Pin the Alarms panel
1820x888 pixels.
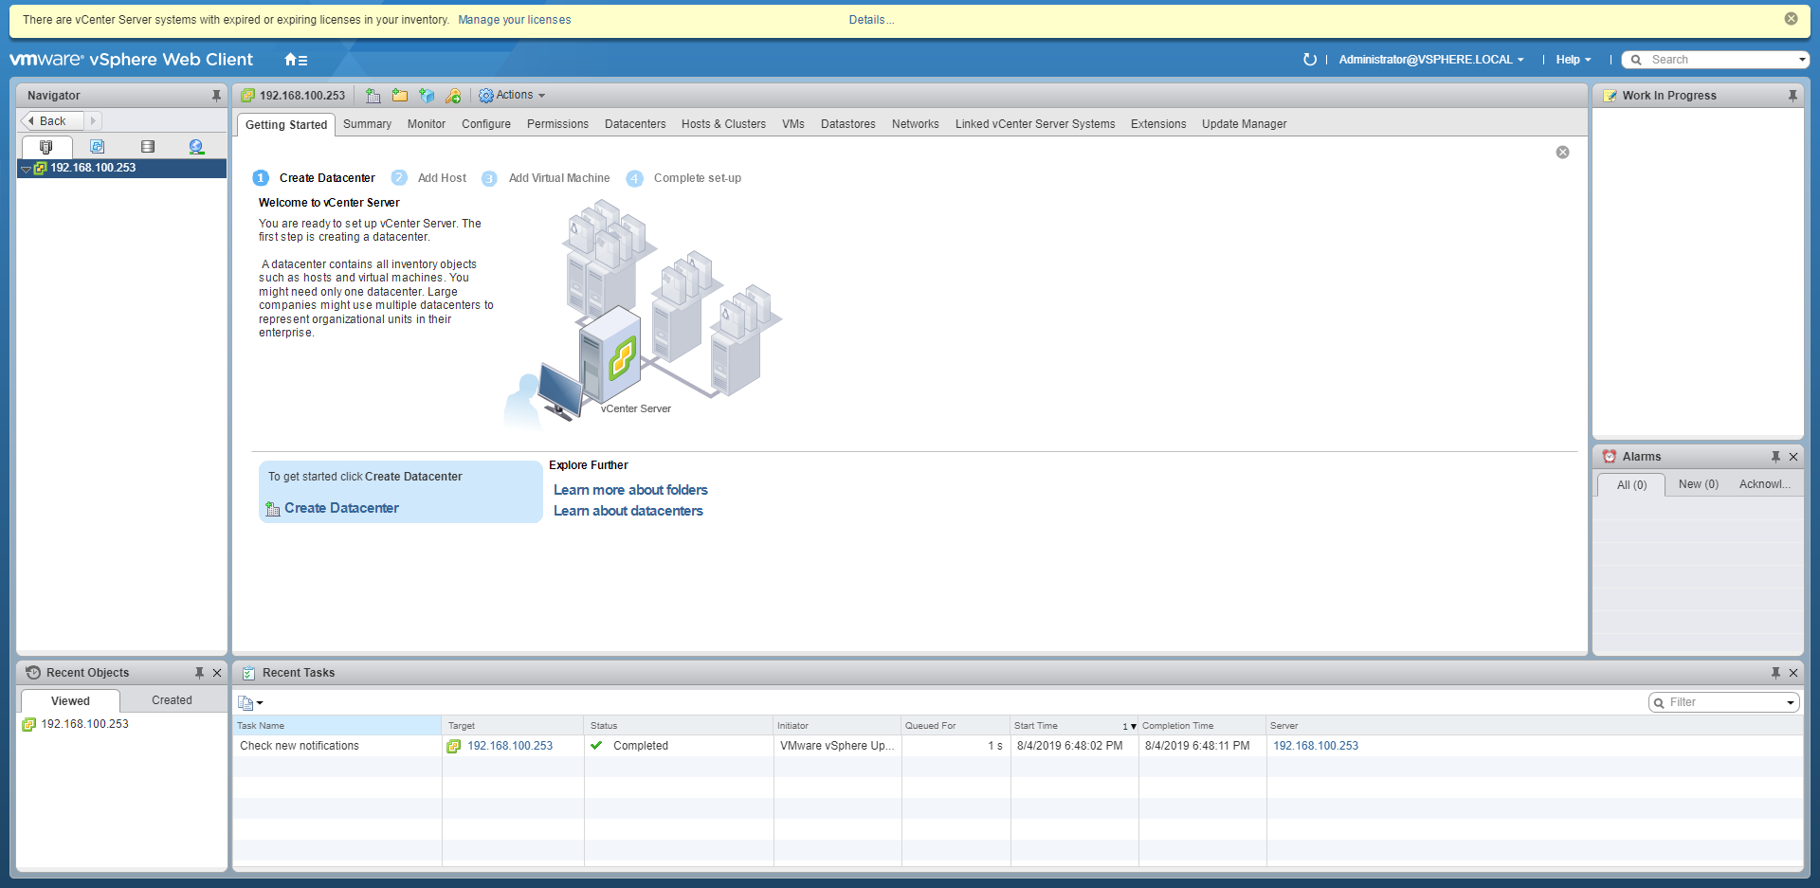(x=1775, y=457)
